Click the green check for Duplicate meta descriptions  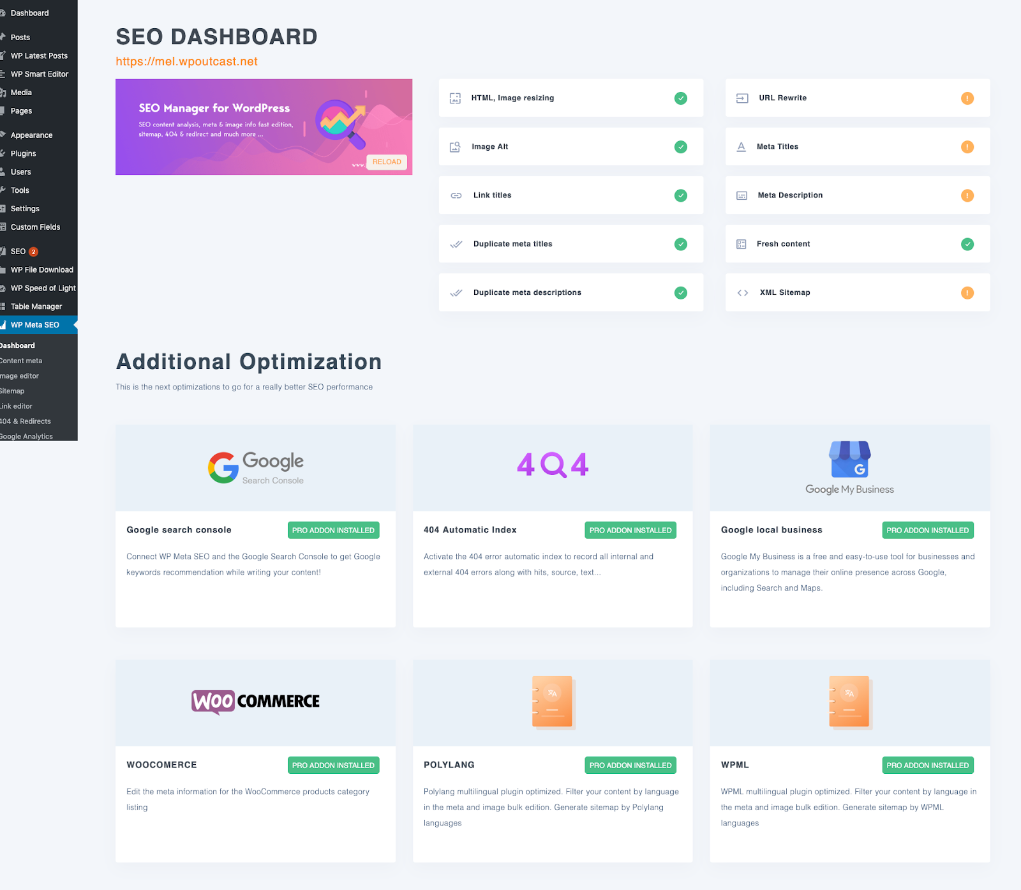pyautogui.click(x=681, y=292)
